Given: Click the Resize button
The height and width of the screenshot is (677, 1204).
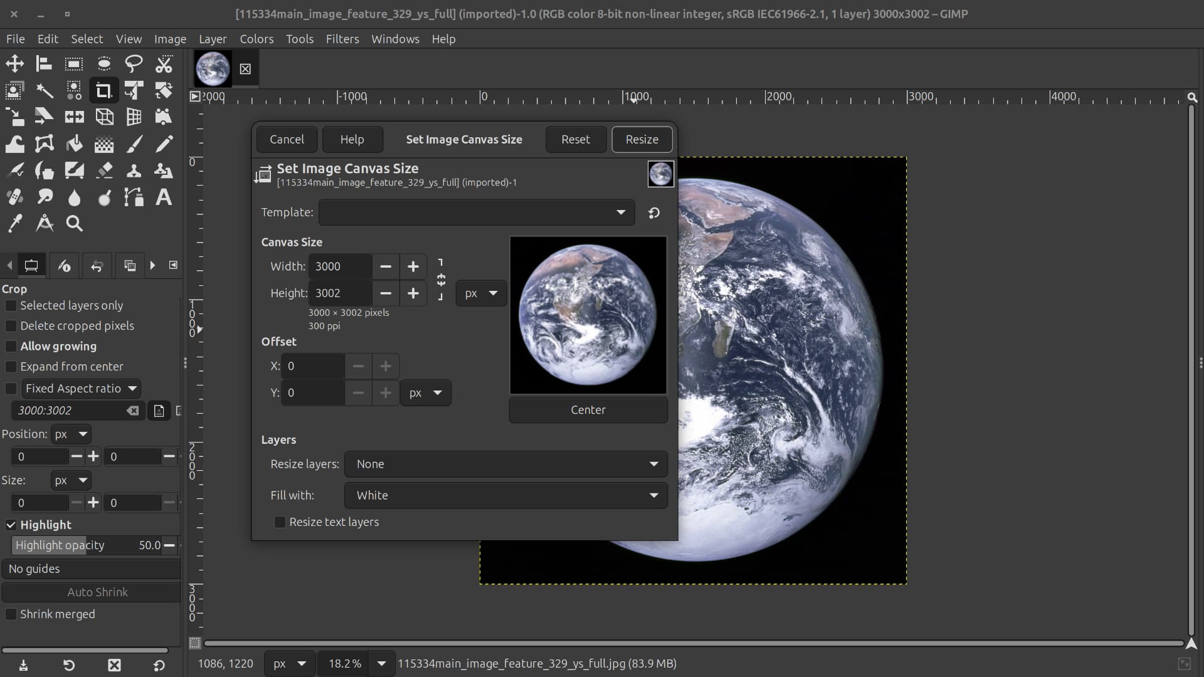Looking at the screenshot, I should tap(642, 139).
